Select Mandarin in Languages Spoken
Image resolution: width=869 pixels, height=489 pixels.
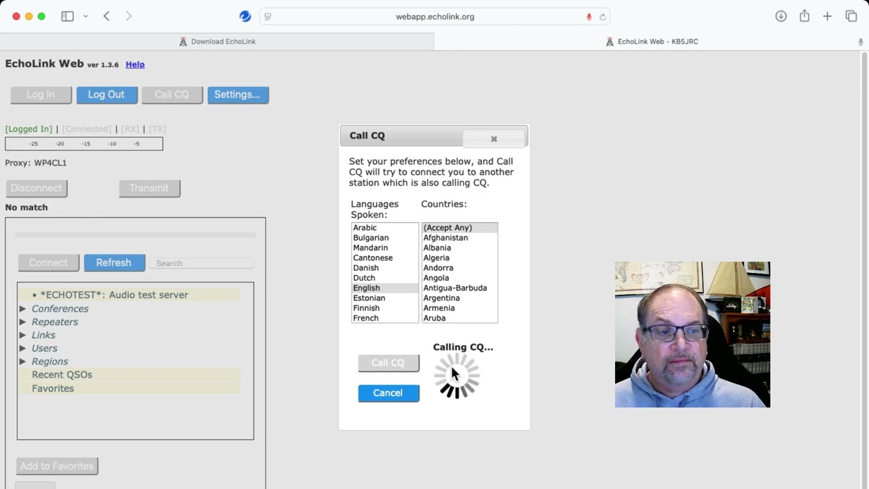tap(384, 248)
